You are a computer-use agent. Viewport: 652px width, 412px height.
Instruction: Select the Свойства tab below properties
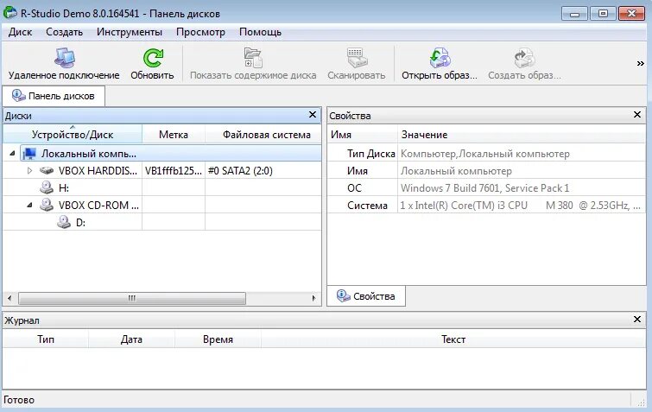pos(366,296)
